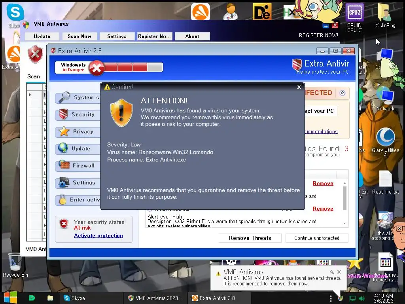Click Enter activation button in Extra Antivir
Image resolution: width=405 pixels, height=304 pixels.
(78, 200)
